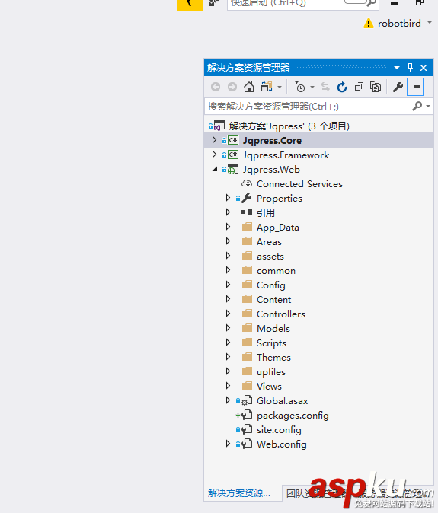This screenshot has height=513, width=438.
Task: Click the 引用 references icon
Action: [x=247, y=212]
